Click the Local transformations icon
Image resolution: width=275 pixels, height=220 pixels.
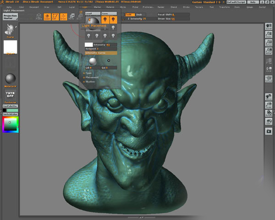(269, 69)
